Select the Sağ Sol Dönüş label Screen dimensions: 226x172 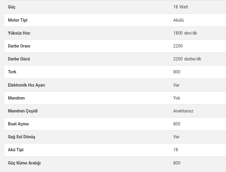[21, 137]
